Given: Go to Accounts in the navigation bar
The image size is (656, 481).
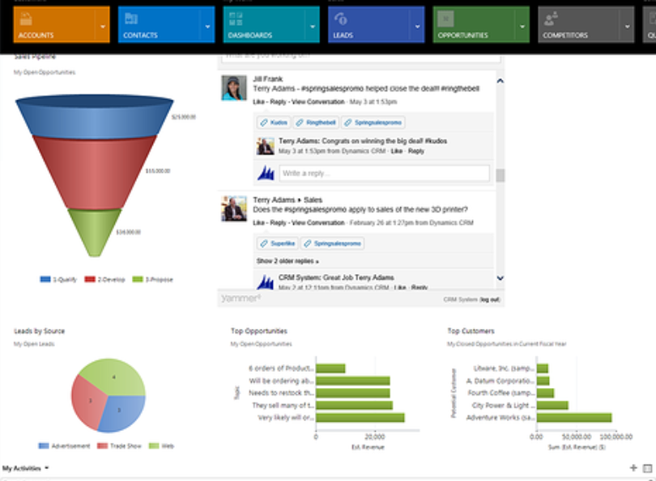Looking at the screenshot, I should coord(62,24).
